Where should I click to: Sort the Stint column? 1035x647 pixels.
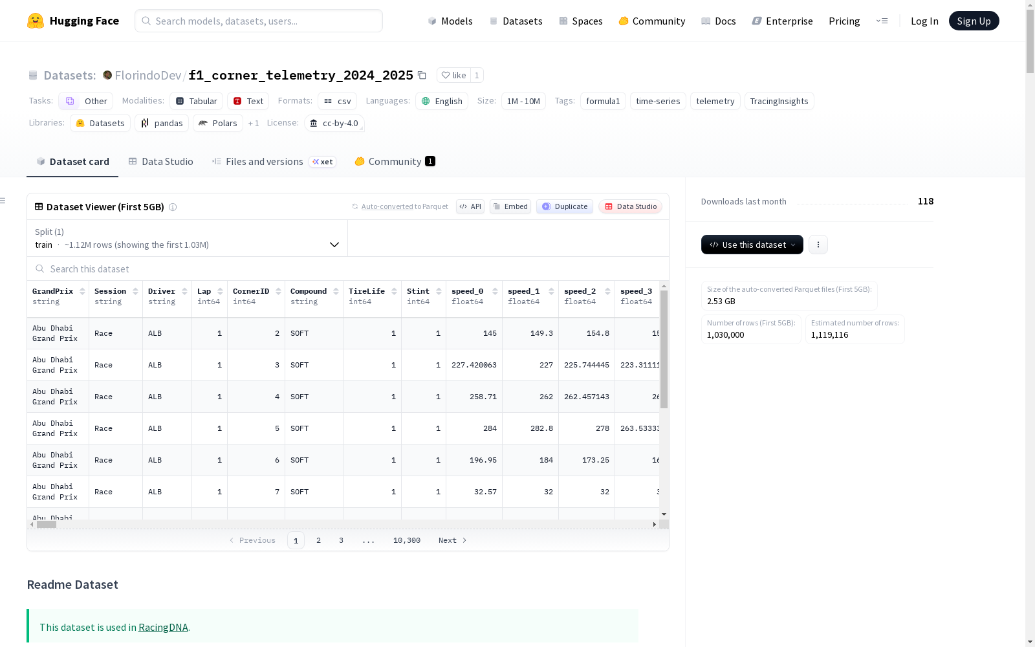(439, 291)
